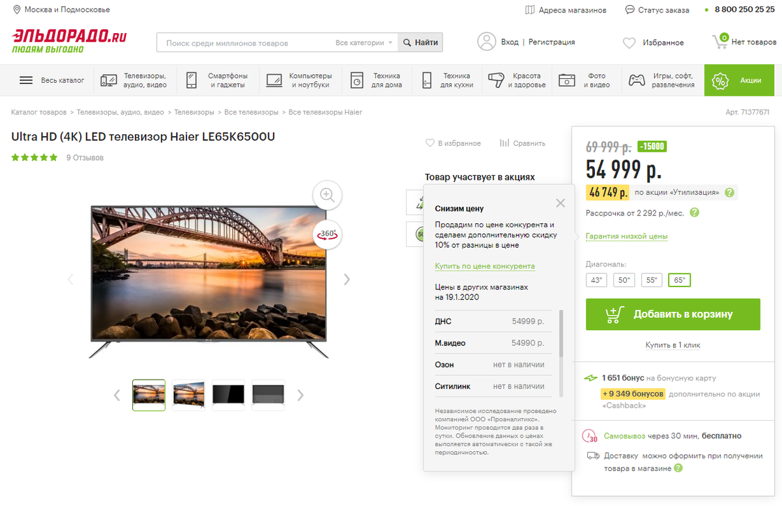Viewport: 782px width, 506px height.
Task: Click the Найти search button
Action: [x=420, y=42]
